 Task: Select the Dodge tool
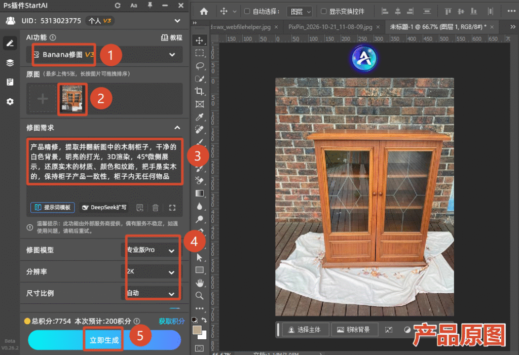pyautogui.click(x=199, y=219)
